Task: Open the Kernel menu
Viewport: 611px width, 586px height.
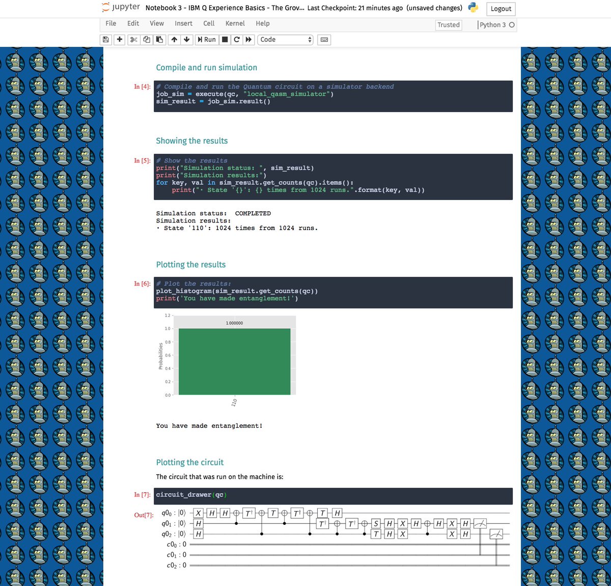Action: click(235, 23)
